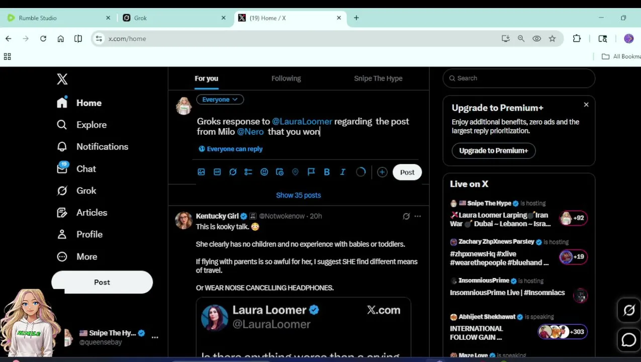Open the browser profile avatar
The image size is (641, 362).
click(629, 39)
